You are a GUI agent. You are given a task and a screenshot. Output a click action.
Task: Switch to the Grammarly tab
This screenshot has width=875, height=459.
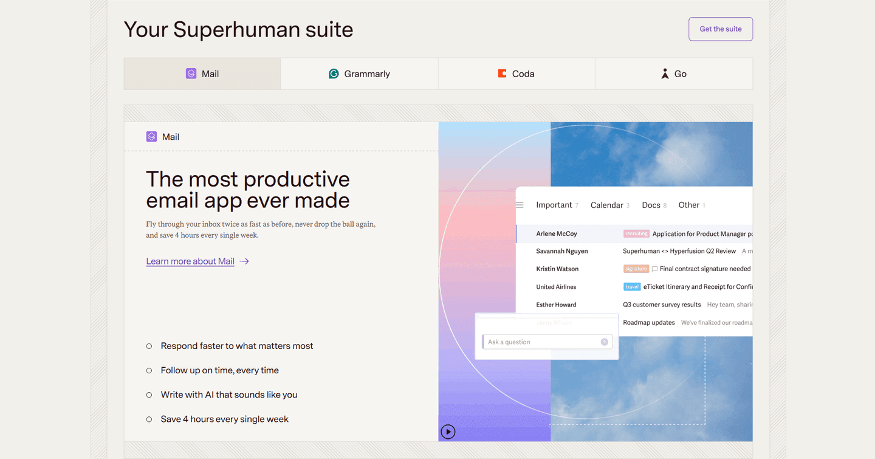coord(359,74)
